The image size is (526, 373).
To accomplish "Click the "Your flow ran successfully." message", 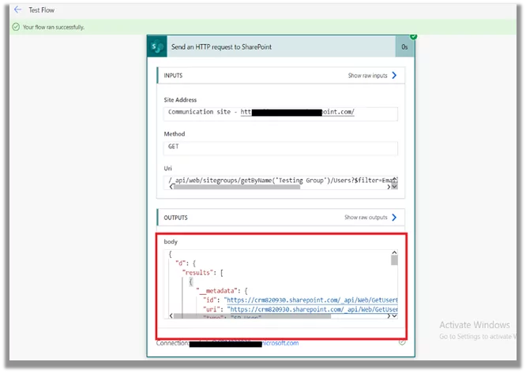I will click(x=54, y=27).
